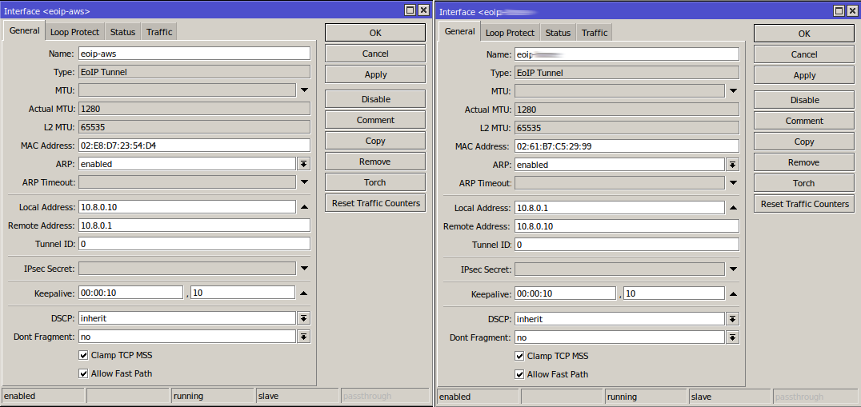Click MAC Address field 02:E8:D7:23:54:D4
The width and height of the screenshot is (861, 407).
194,146
